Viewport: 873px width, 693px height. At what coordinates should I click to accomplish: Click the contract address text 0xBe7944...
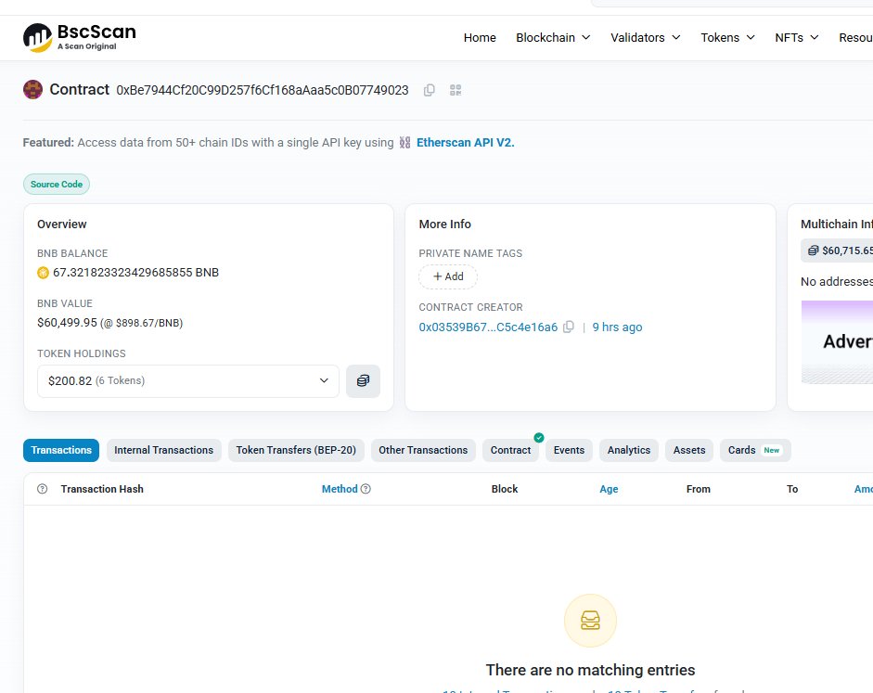pos(263,90)
